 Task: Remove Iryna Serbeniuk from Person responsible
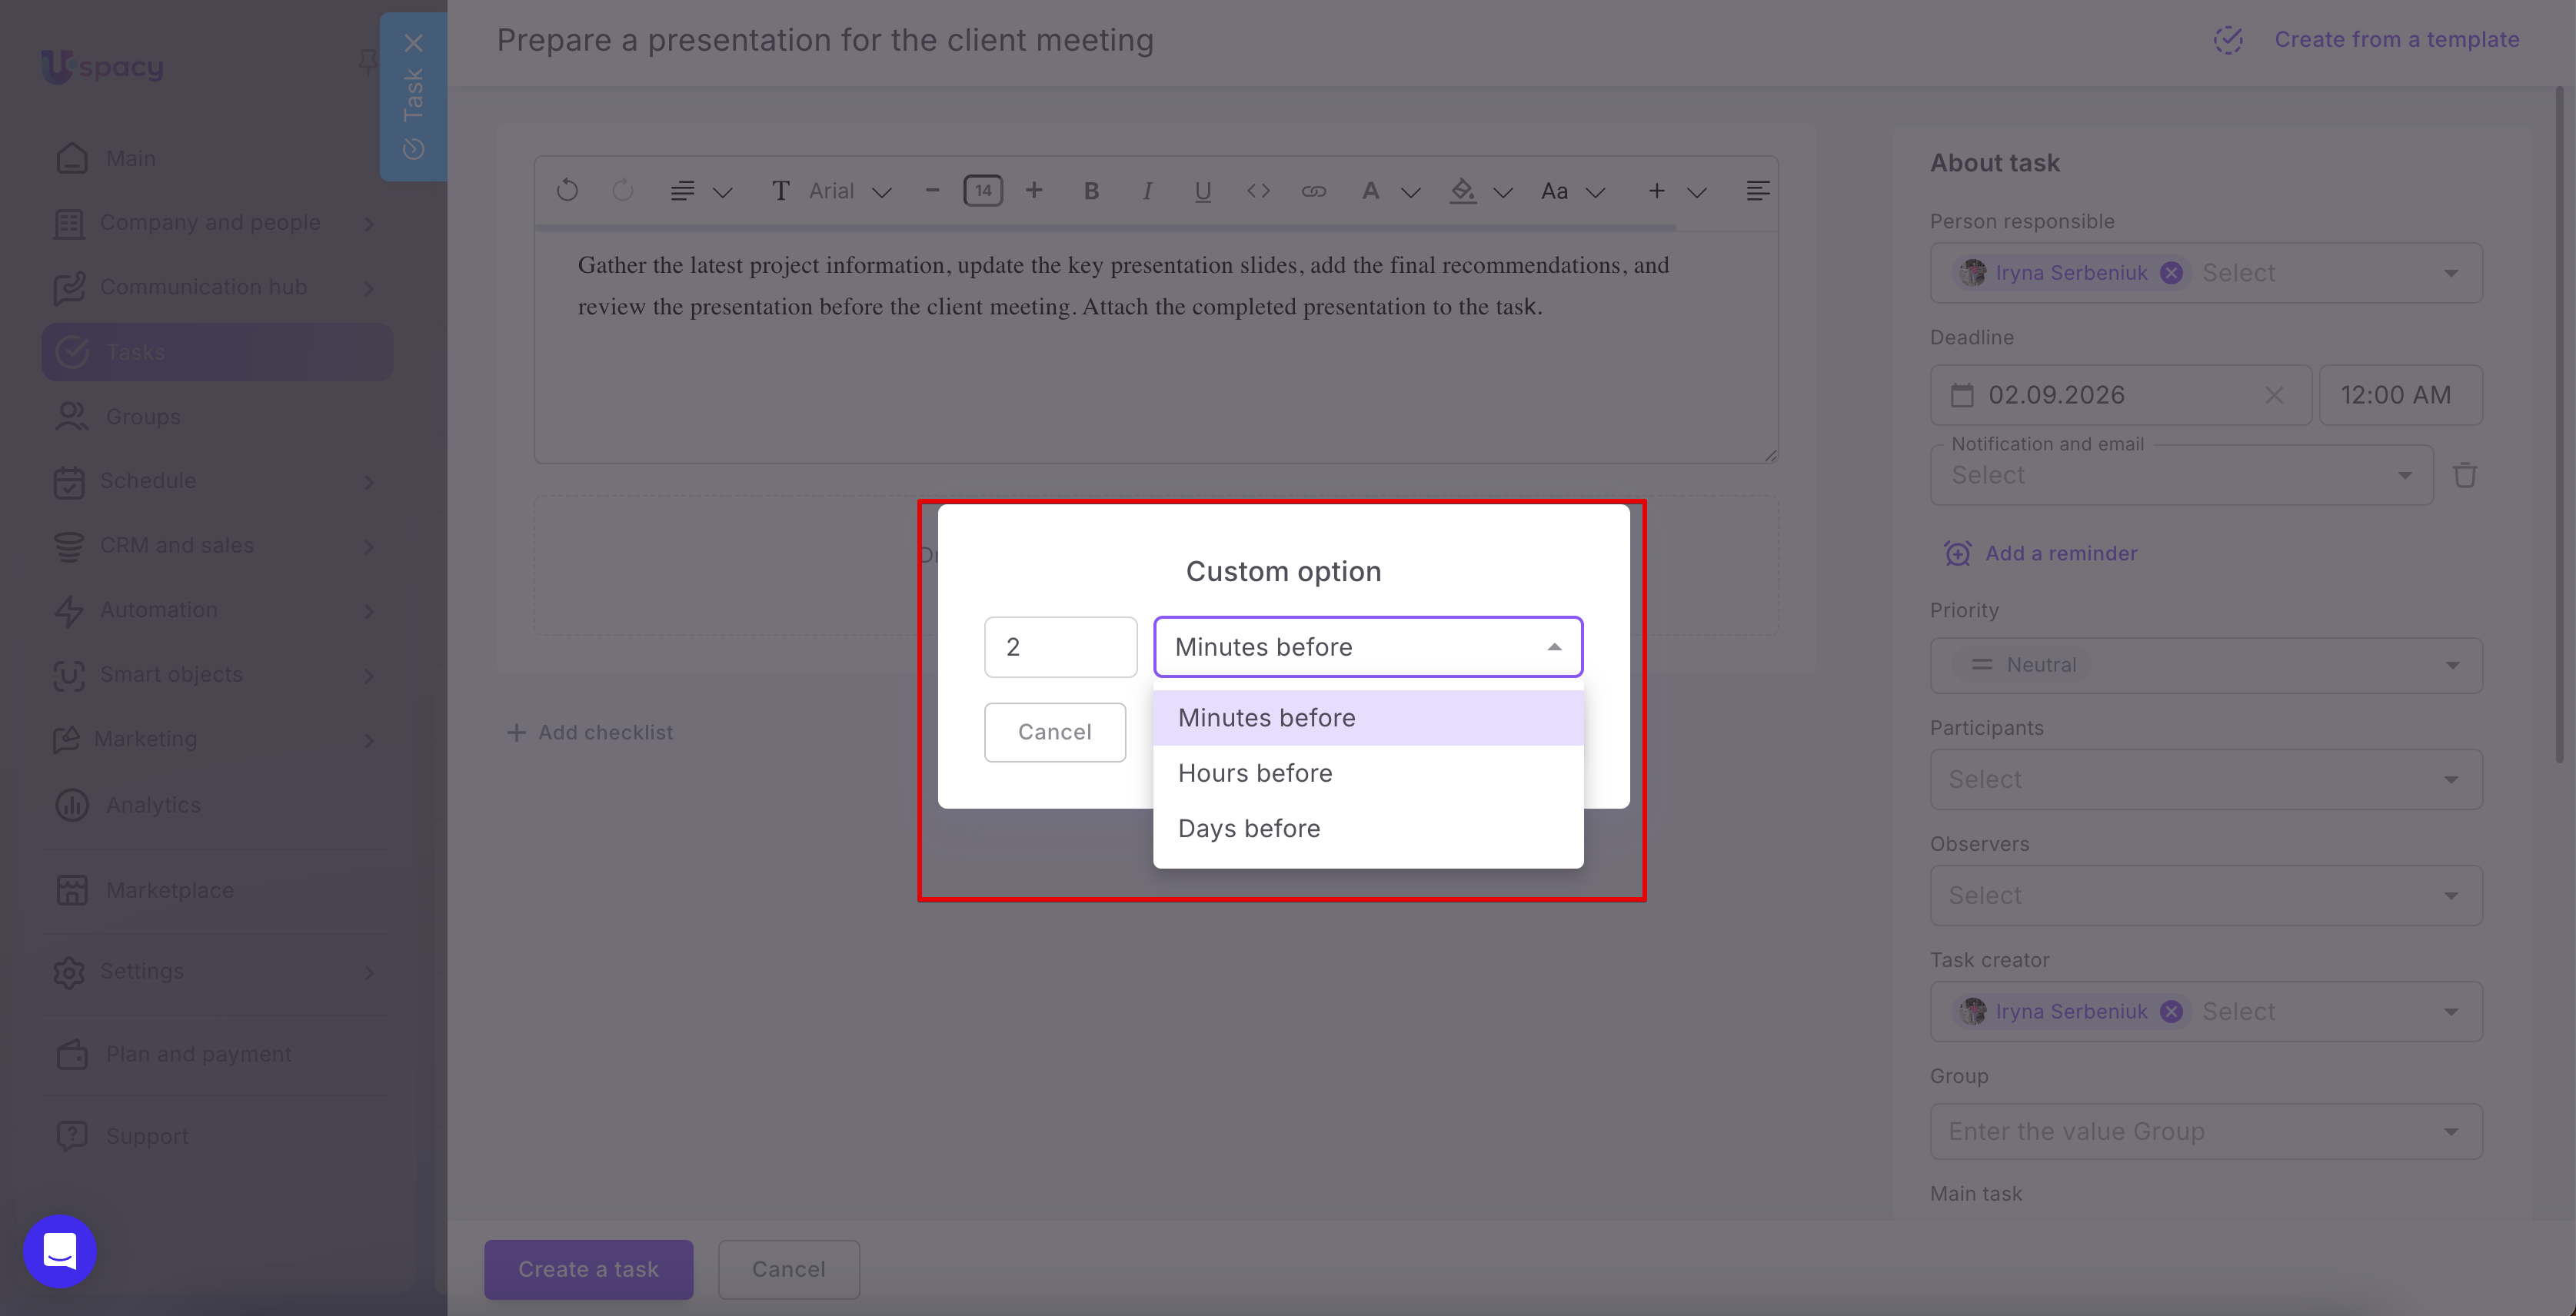(2171, 273)
